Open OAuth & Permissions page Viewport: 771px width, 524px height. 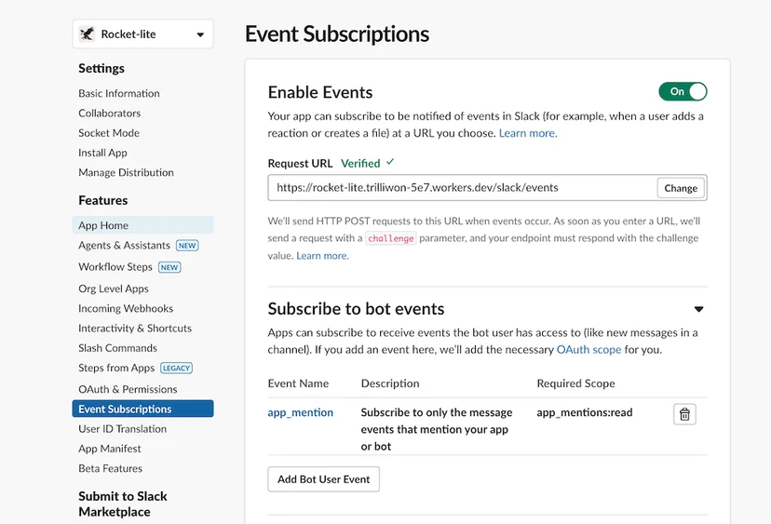tap(128, 389)
